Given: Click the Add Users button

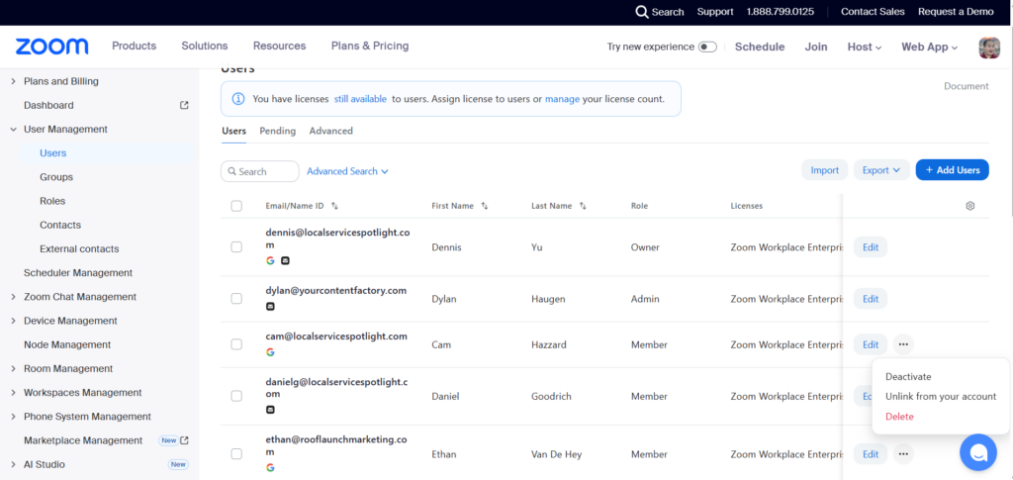Looking at the screenshot, I should coord(953,170).
